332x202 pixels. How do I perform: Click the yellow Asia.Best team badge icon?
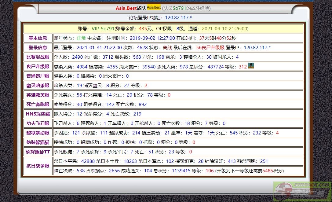click(154, 7)
